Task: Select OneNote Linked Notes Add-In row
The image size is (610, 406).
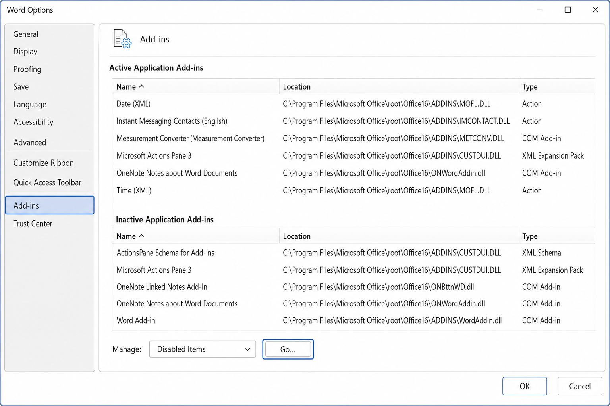Action: tap(353, 287)
